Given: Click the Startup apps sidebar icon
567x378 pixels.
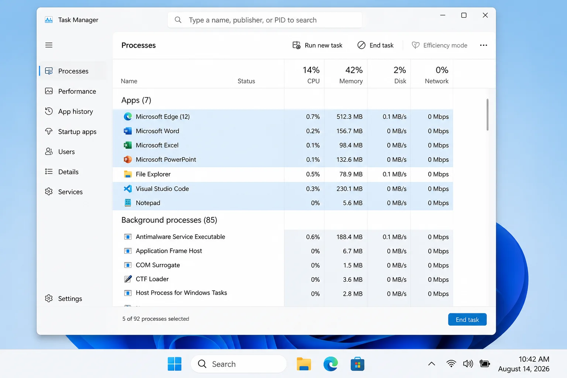Looking at the screenshot, I should tap(49, 131).
